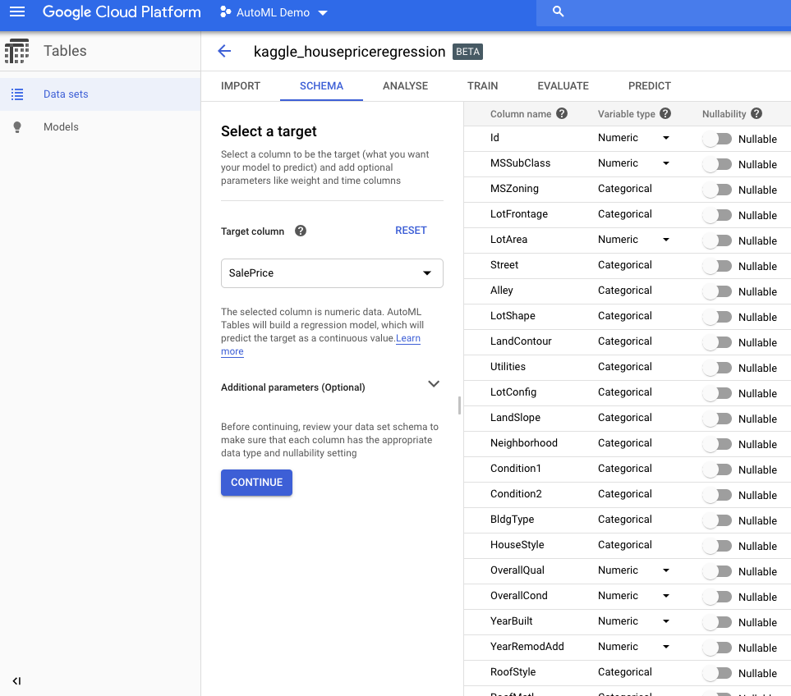Click Categorical type for BldgType row
This screenshot has width=791, height=696.
click(624, 519)
